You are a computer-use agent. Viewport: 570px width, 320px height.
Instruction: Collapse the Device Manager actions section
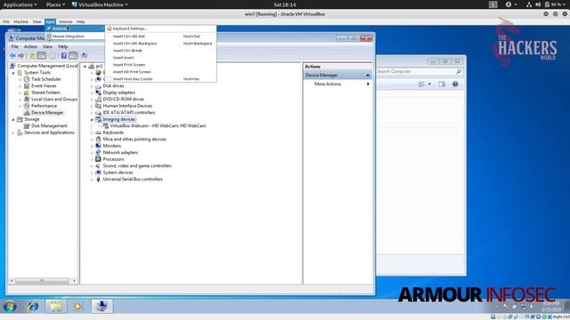pyautogui.click(x=368, y=75)
